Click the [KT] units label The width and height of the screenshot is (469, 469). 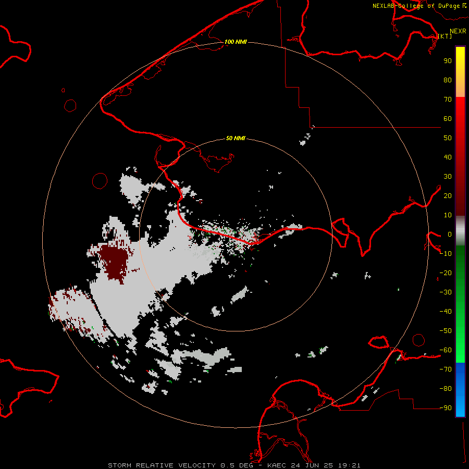point(445,36)
